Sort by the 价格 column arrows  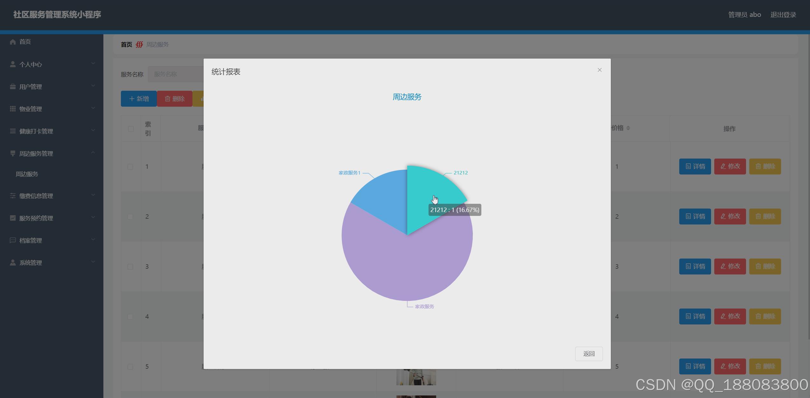coord(628,128)
